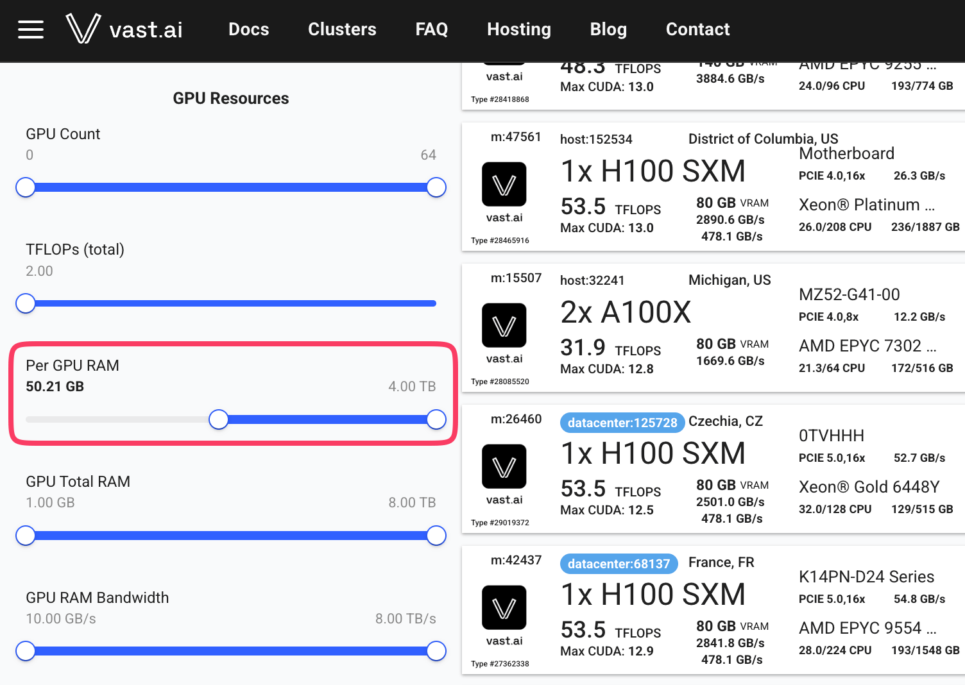The image size is (965, 685).
Task: Click vast.ai icon on France H100 listing
Action: point(504,608)
